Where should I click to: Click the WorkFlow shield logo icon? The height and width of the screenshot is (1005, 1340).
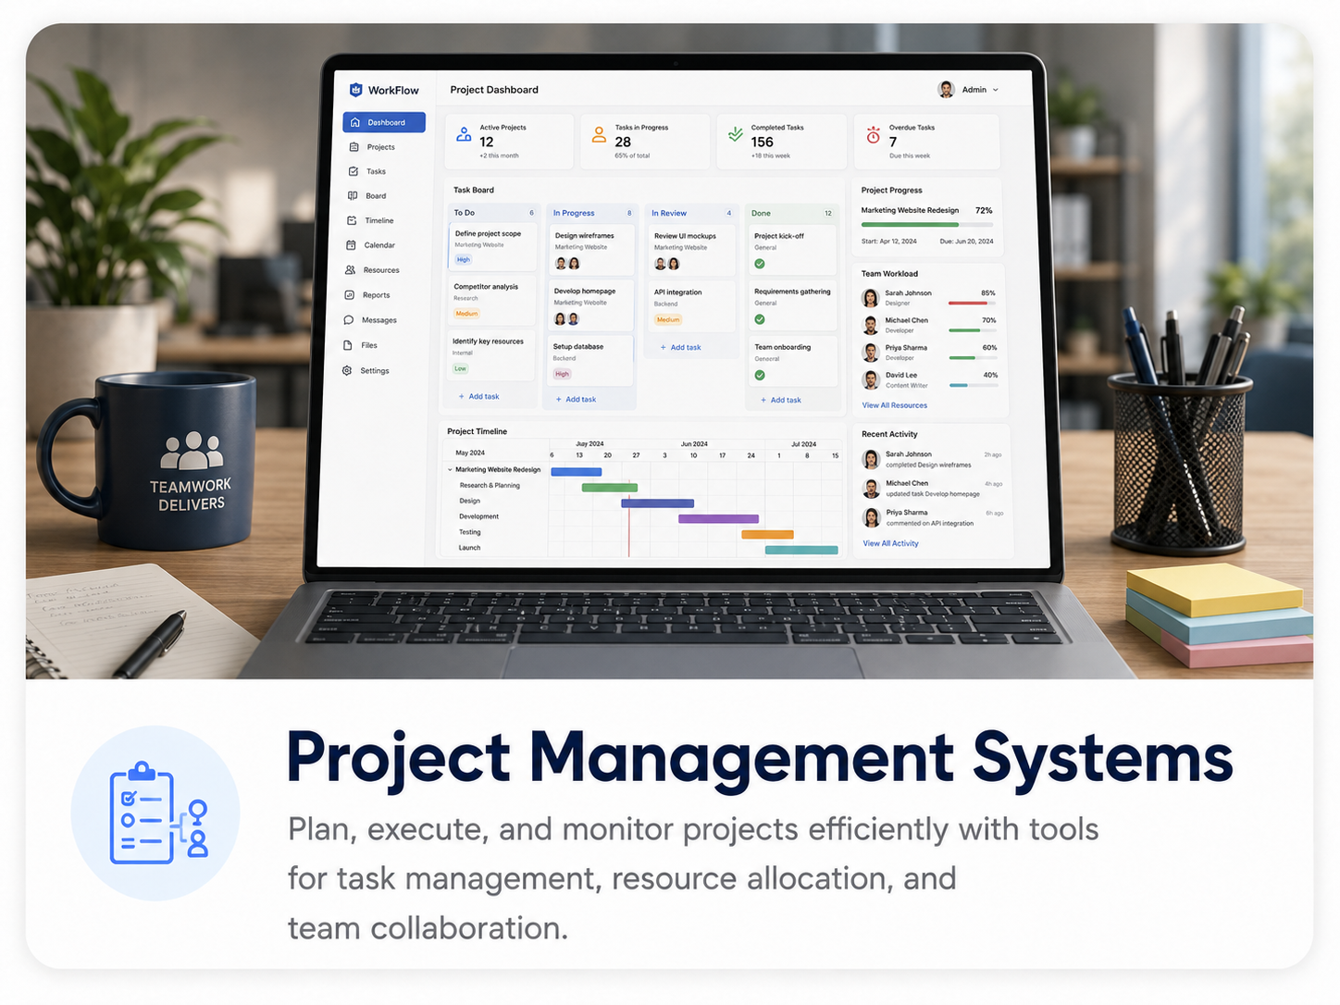355,90
